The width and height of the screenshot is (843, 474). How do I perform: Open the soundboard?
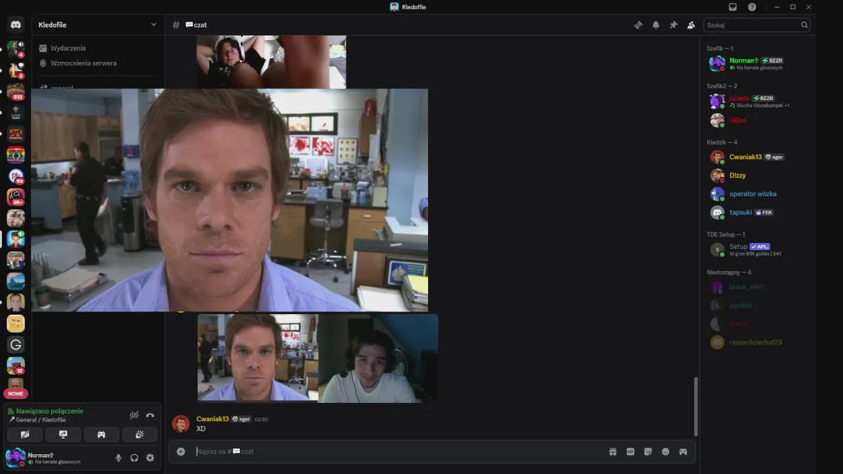tap(140, 434)
